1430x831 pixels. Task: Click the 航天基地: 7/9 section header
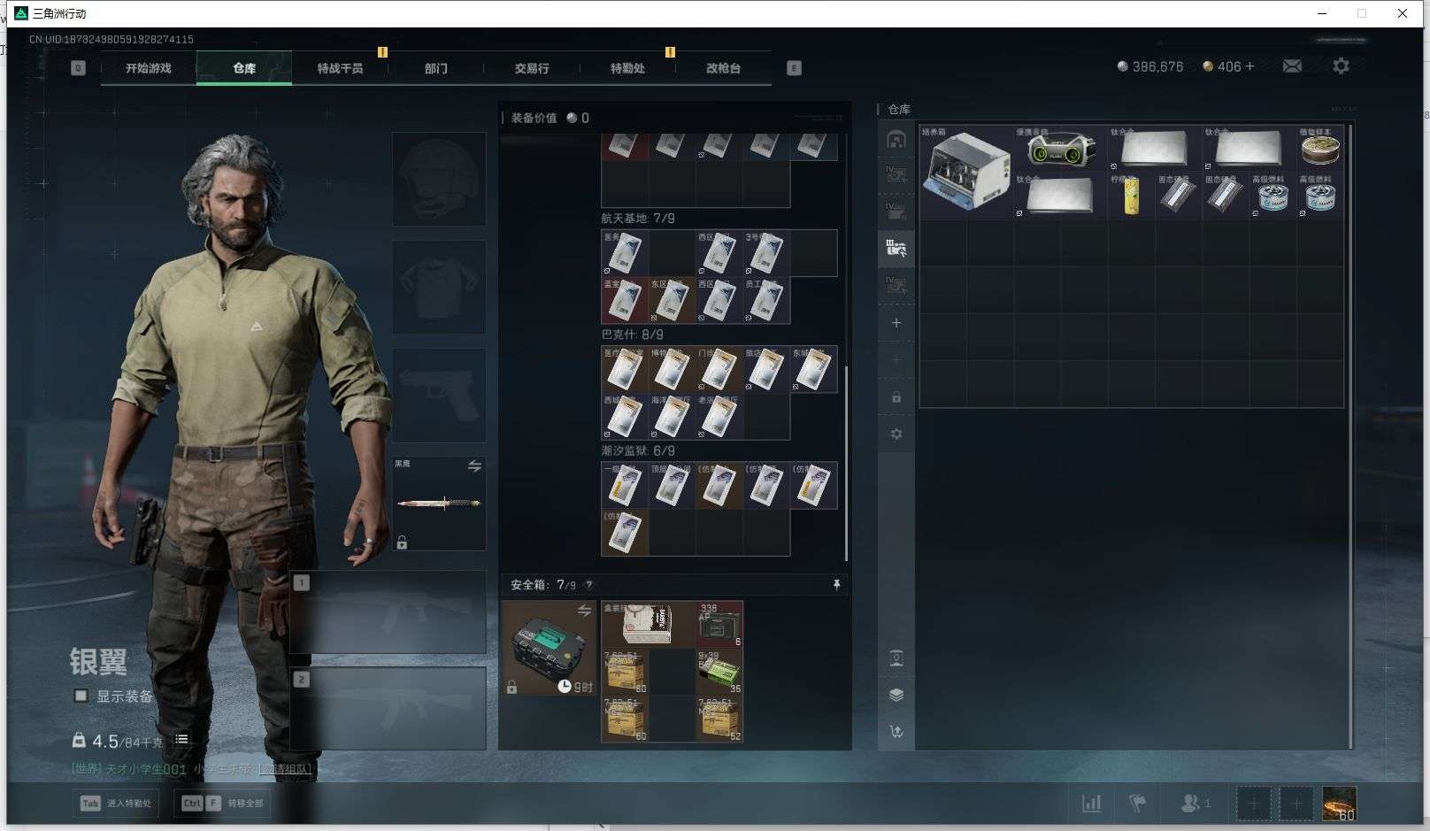point(638,219)
